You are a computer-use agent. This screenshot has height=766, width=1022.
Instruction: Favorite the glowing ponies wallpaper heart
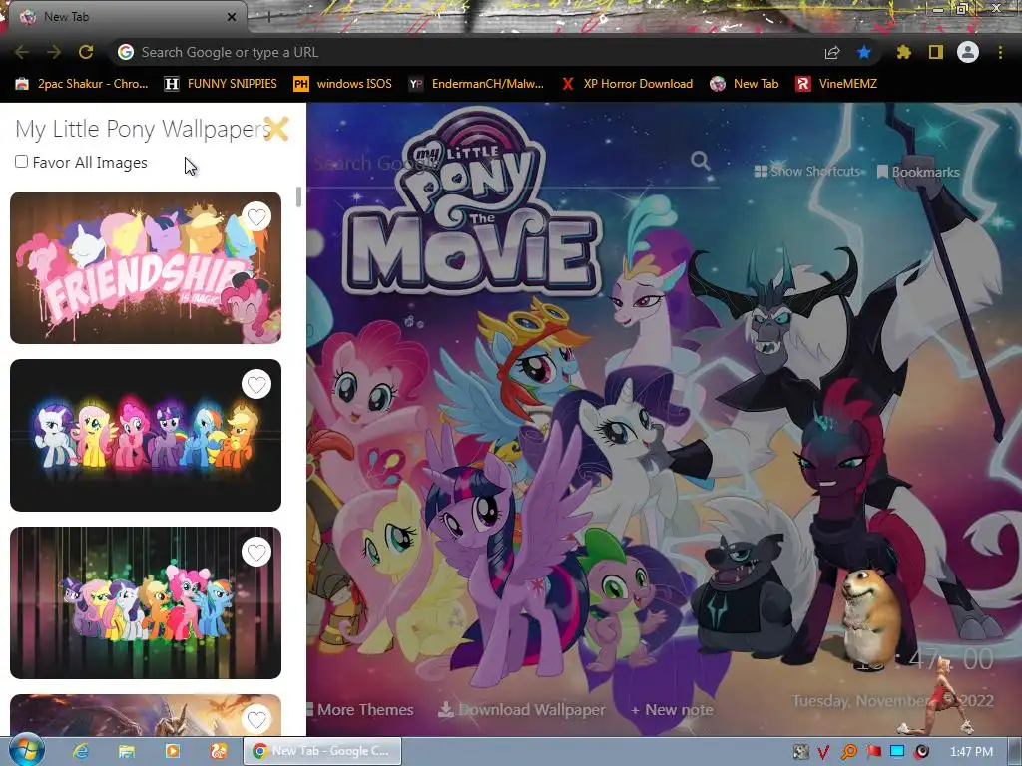click(x=256, y=384)
